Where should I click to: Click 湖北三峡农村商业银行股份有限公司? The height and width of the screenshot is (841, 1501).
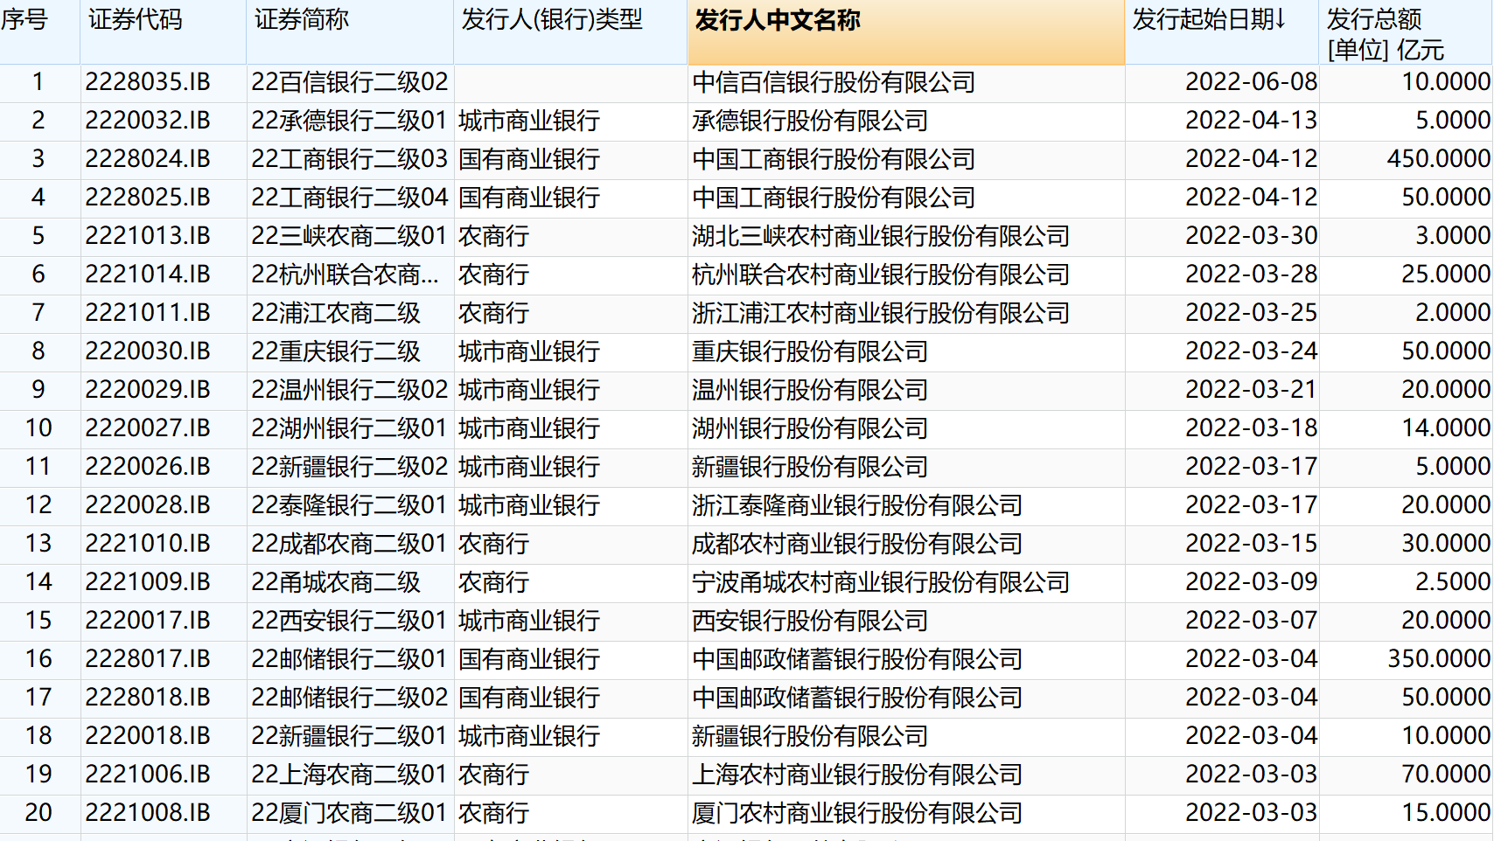[881, 236]
